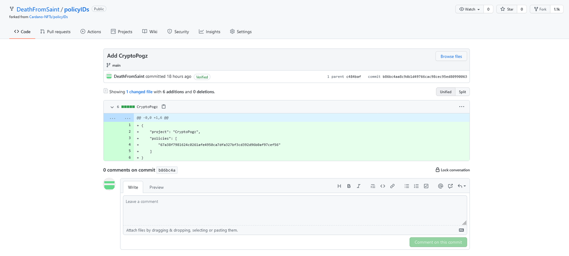Viewport: 569px width, 256px height.
Task: Expand hidden lines above the diff hunk
Action: coord(119,118)
